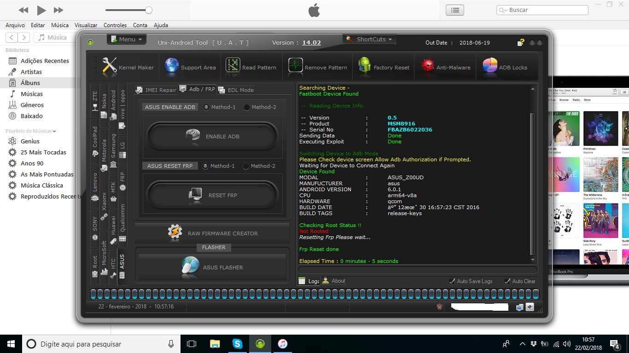629x353 pixels.
Task: Switch to the Adb / FRP tab
Action: (x=197, y=89)
